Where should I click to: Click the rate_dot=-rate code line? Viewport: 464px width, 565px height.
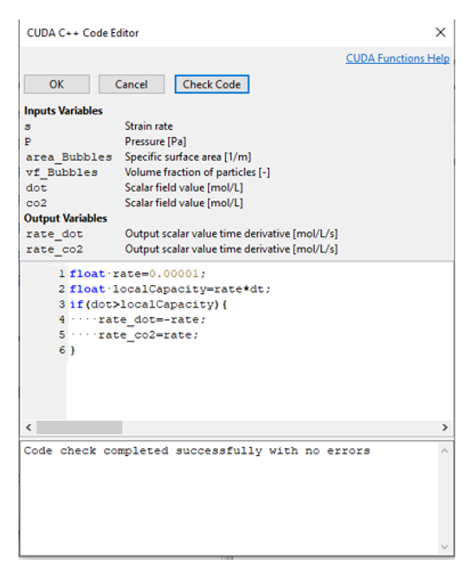(151, 320)
